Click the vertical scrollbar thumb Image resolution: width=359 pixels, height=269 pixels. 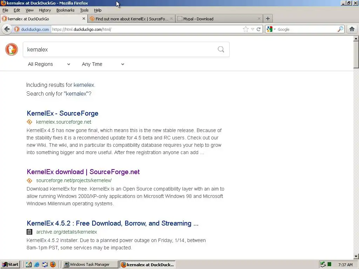click(356, 55)
